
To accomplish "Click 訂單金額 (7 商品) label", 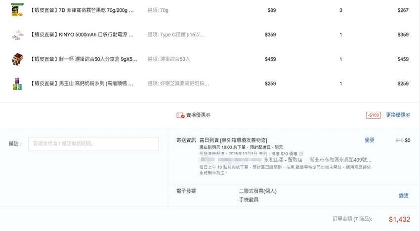I will point(352,219).
